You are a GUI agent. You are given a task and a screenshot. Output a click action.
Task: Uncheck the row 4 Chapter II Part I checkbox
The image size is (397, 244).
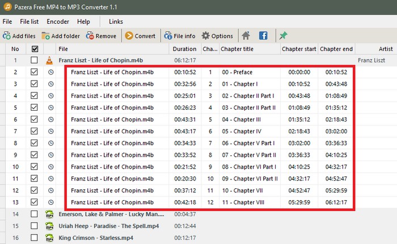pos(34,96)
